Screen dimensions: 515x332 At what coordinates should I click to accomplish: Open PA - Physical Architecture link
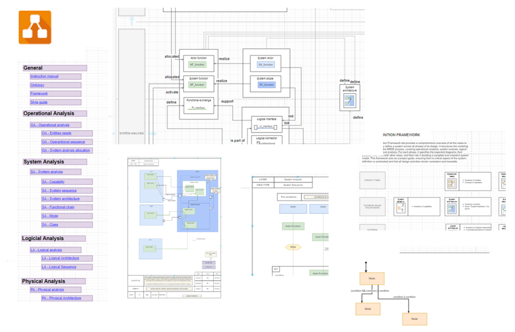[x=61, y=298]
